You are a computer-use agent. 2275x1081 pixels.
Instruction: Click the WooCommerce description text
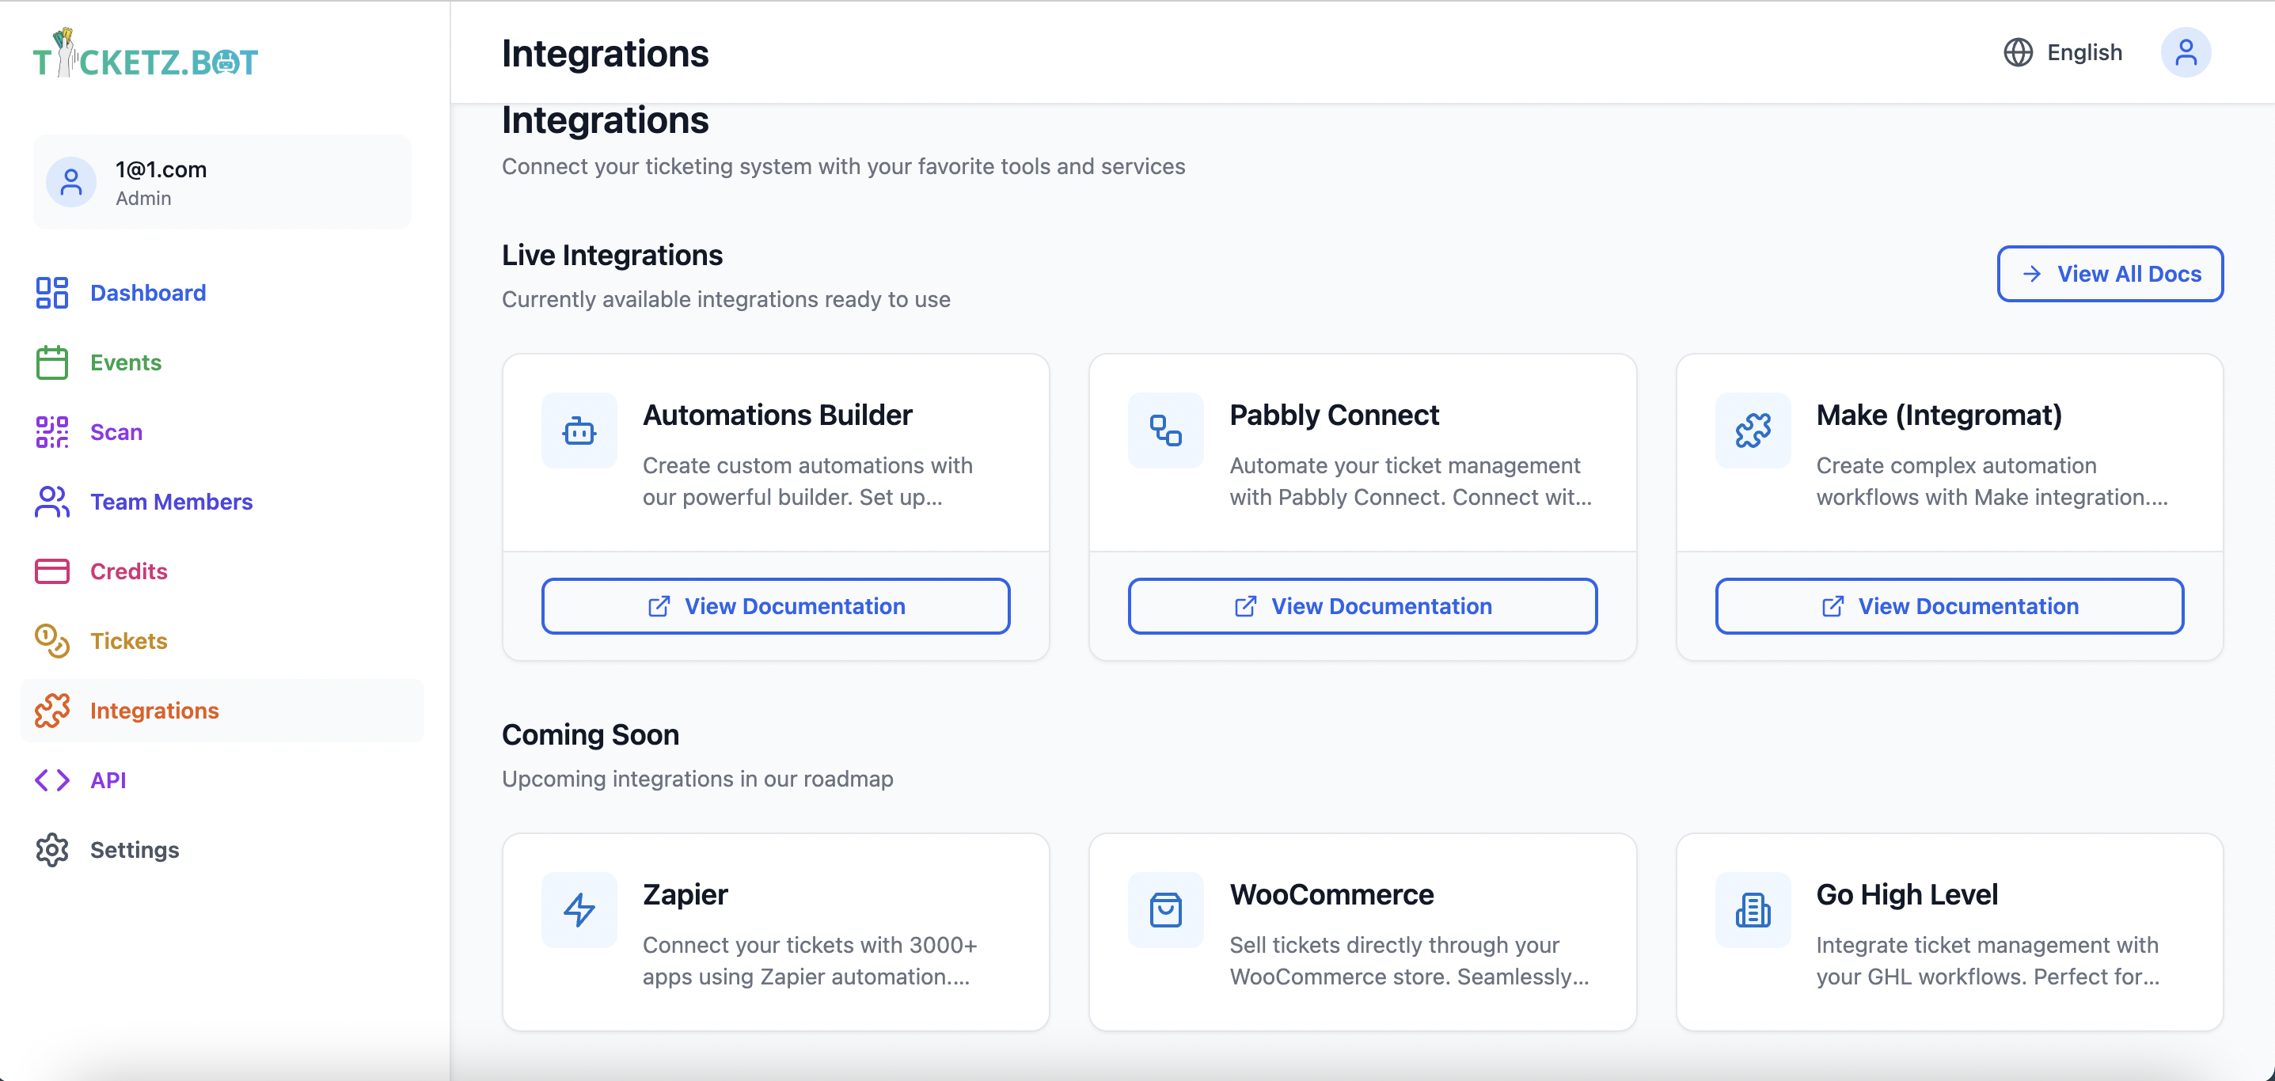pos(1409,961)
